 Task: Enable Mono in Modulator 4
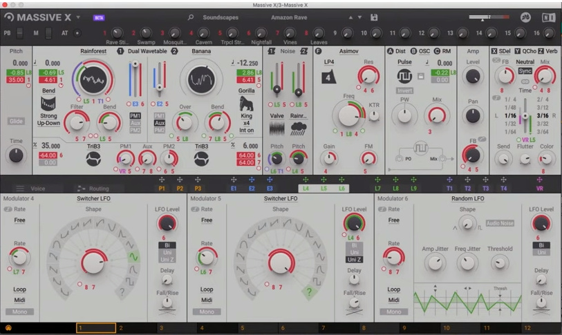pyautogui.click(x=19, y=312)
